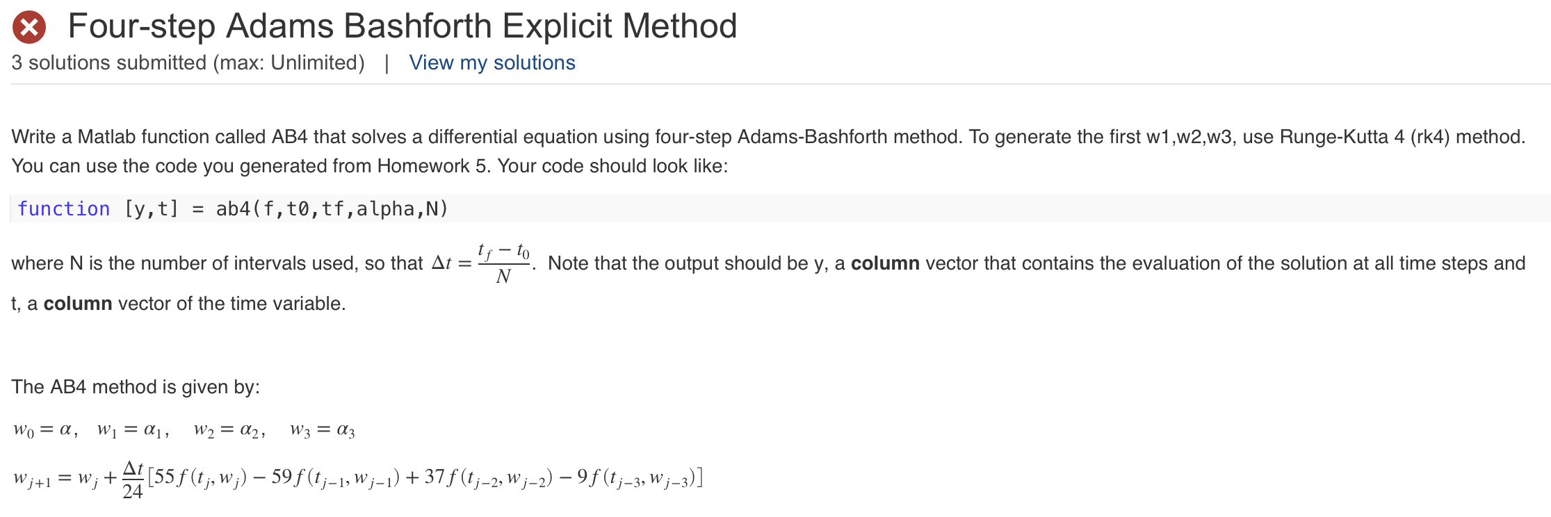This screenshot has height=517, width=1551.
Task: Select the bolded word 'column' in instructions
Action: (884, 263)
